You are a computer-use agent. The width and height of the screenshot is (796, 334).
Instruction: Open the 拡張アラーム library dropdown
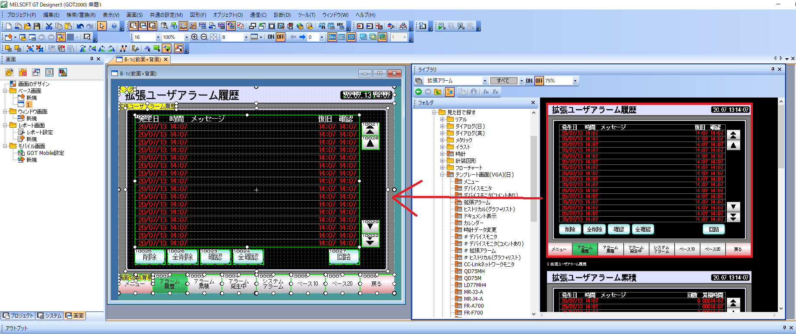click(x=485, y=81)
